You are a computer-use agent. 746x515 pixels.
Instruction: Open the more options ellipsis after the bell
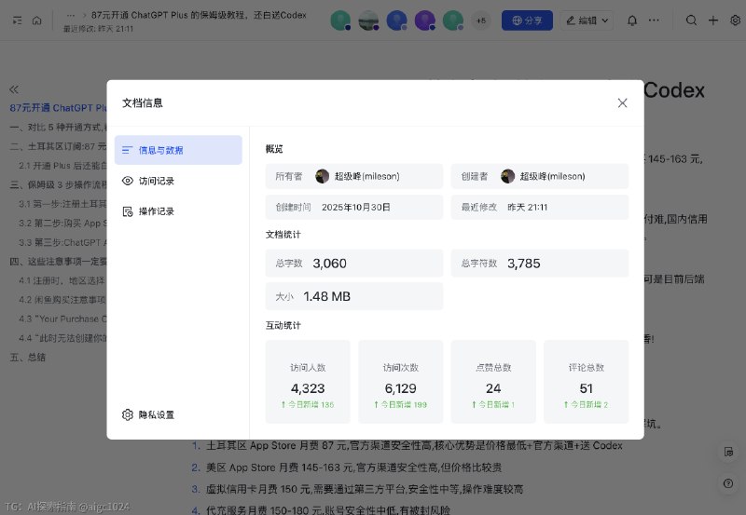coord(654,20)
